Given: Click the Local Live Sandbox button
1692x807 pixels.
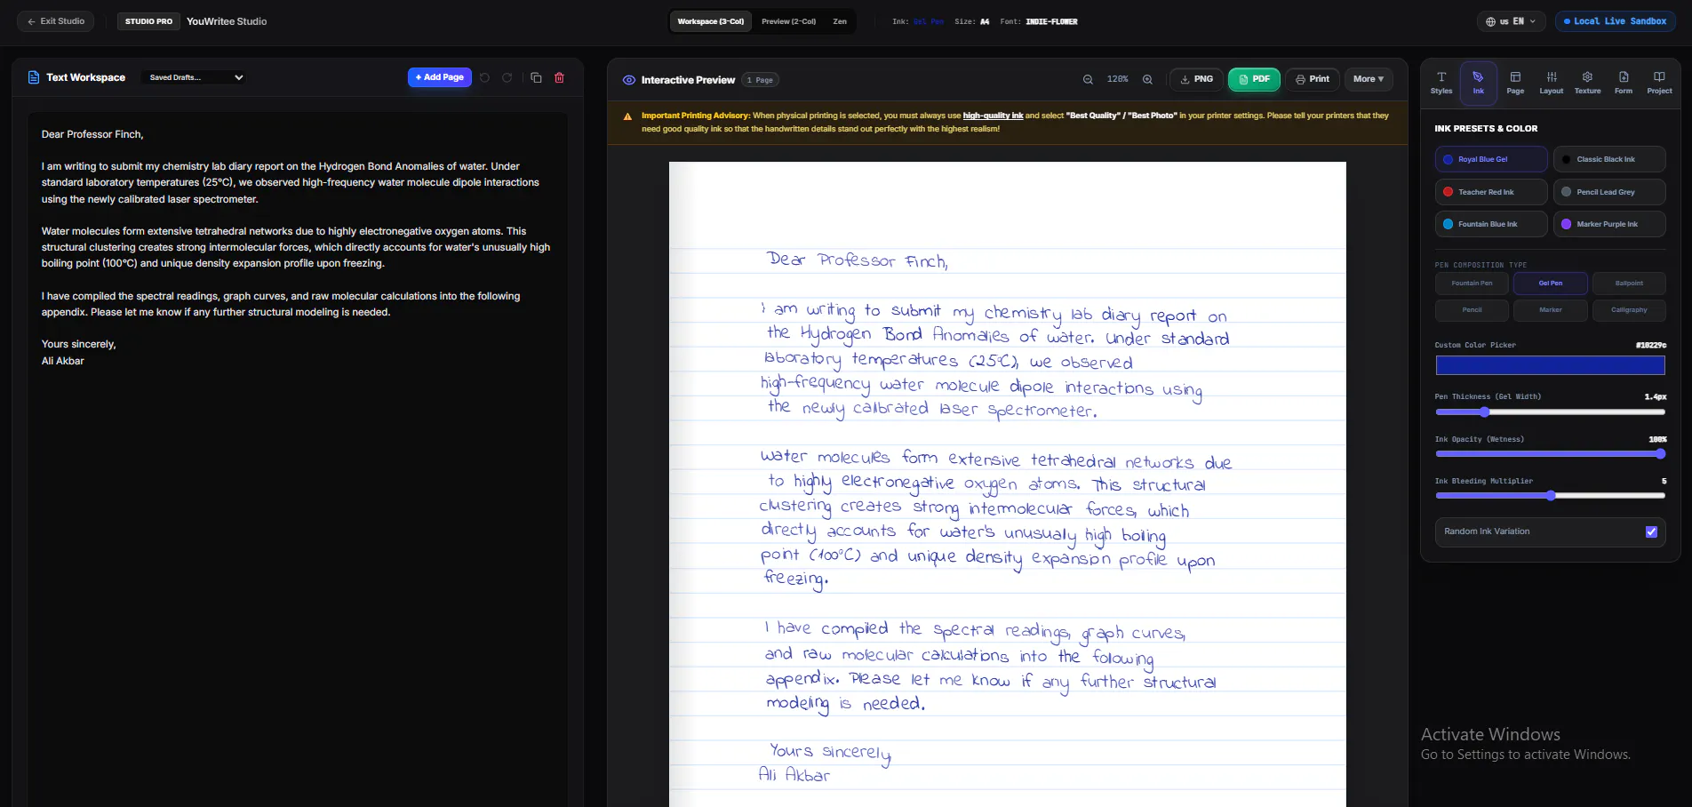Looking at the screenshot, I should 1615,21.
